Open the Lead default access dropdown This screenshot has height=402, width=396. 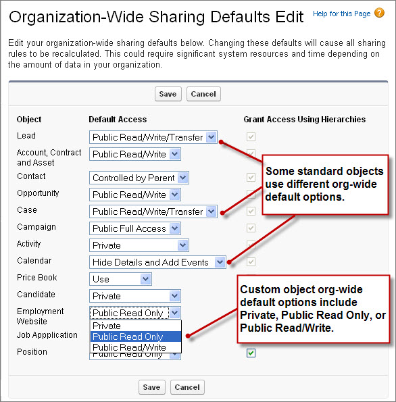click(153, 137)
